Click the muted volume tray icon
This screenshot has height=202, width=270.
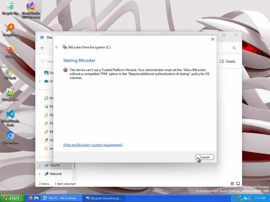[250, 198]
